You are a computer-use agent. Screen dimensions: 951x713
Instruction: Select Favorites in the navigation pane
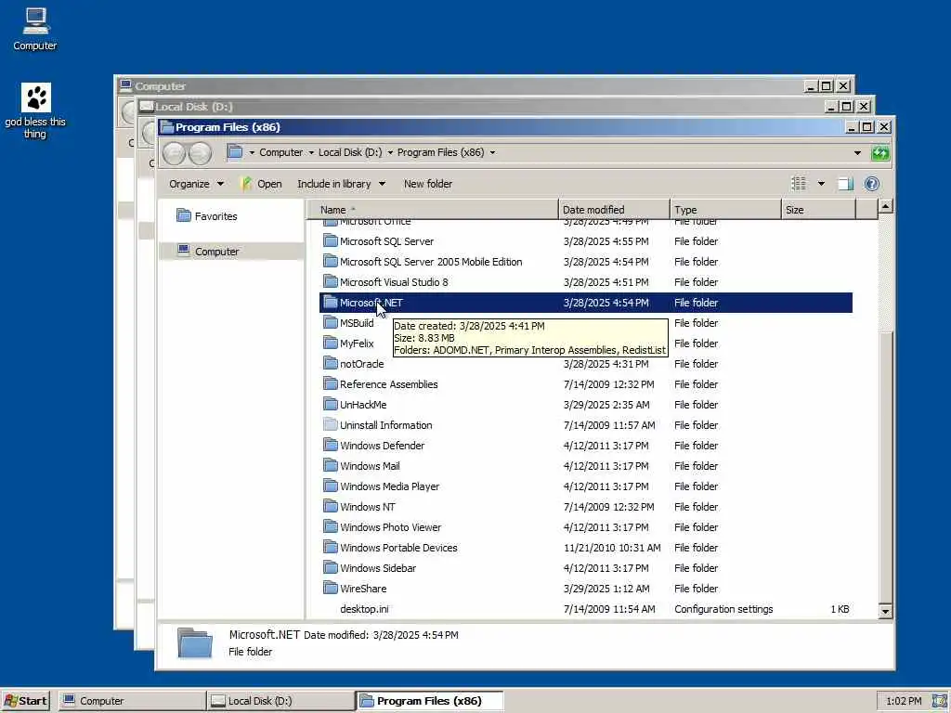pos(215,215)
